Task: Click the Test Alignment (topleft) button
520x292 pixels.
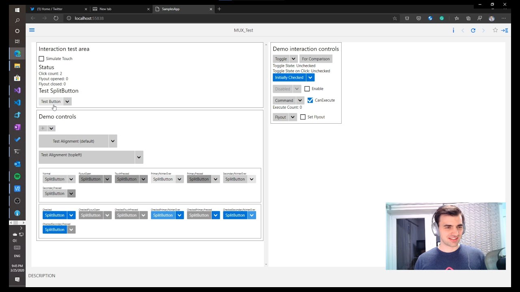Action: point(87,157)
